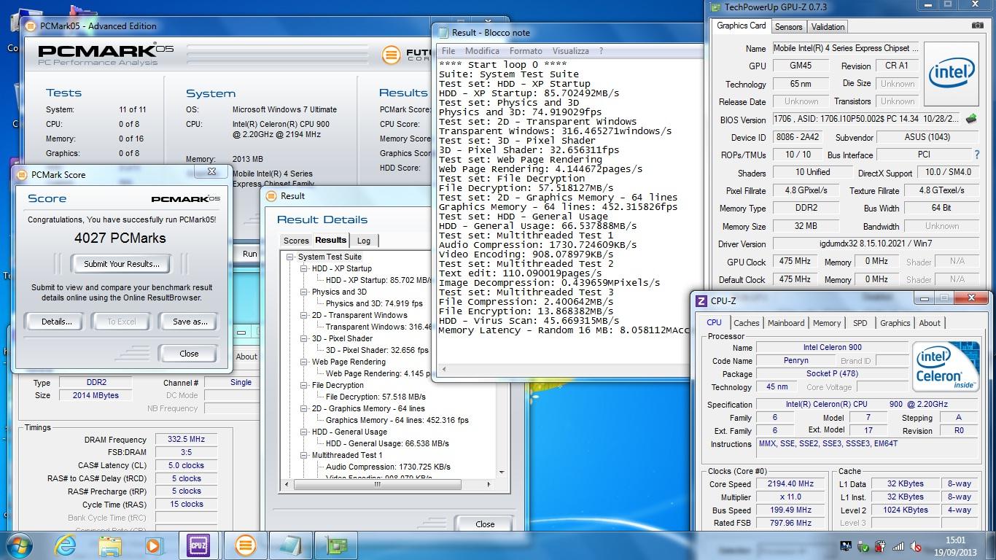Viewport: 996px width, 560px height.
Task: Click the GPU-Z Name field
Action: coord(844,48)
